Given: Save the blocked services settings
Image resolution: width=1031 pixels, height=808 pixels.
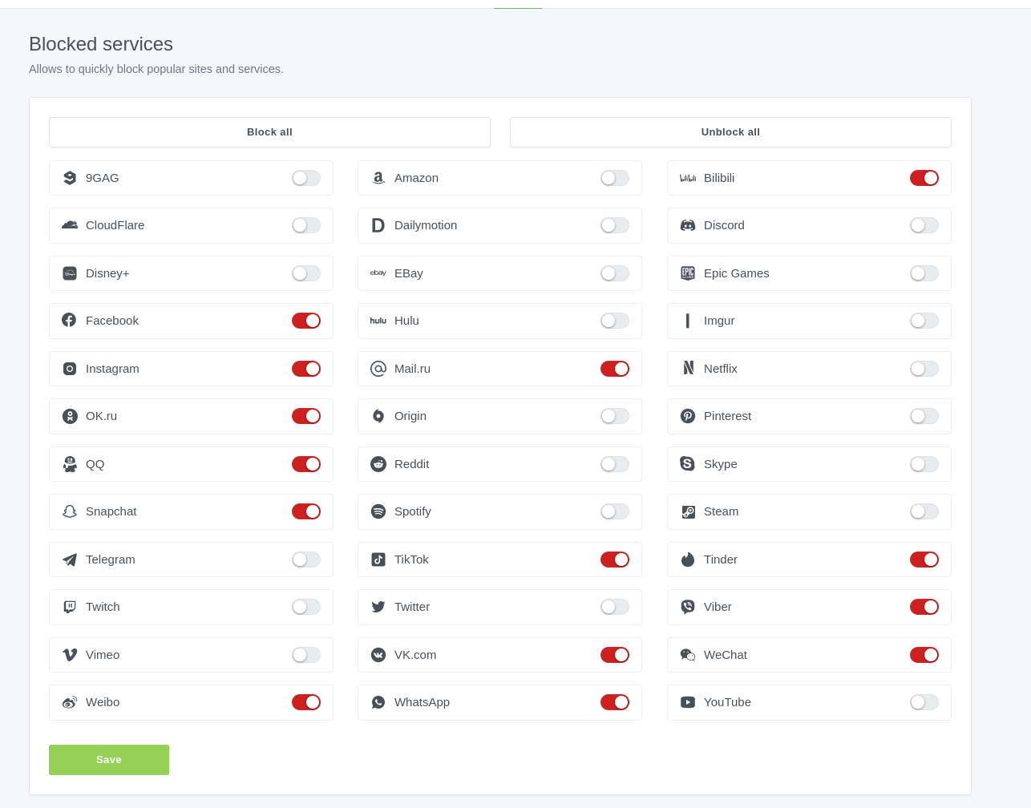Looking at the screenshot, I should pos(109,760).
